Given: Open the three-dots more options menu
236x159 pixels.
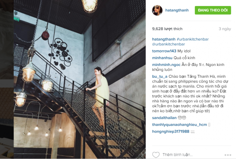Looking at the screenshot, I should click(x=228, y=155).
